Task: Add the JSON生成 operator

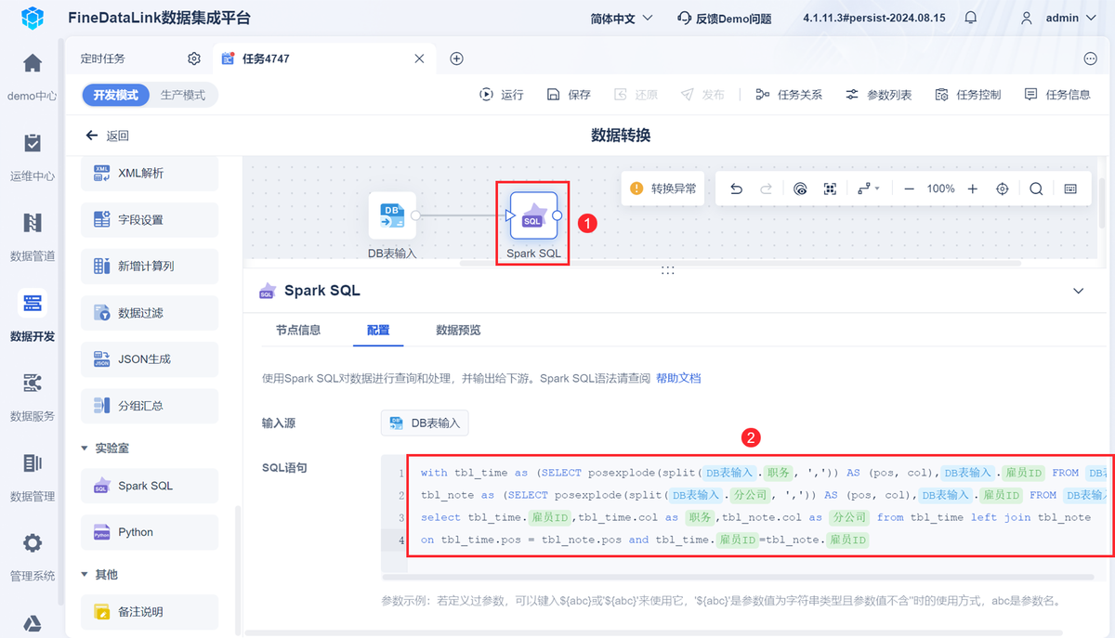Action: click(150, 359)
